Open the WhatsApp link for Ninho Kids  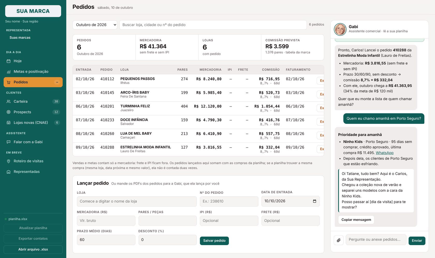click(x=385, y=153)
